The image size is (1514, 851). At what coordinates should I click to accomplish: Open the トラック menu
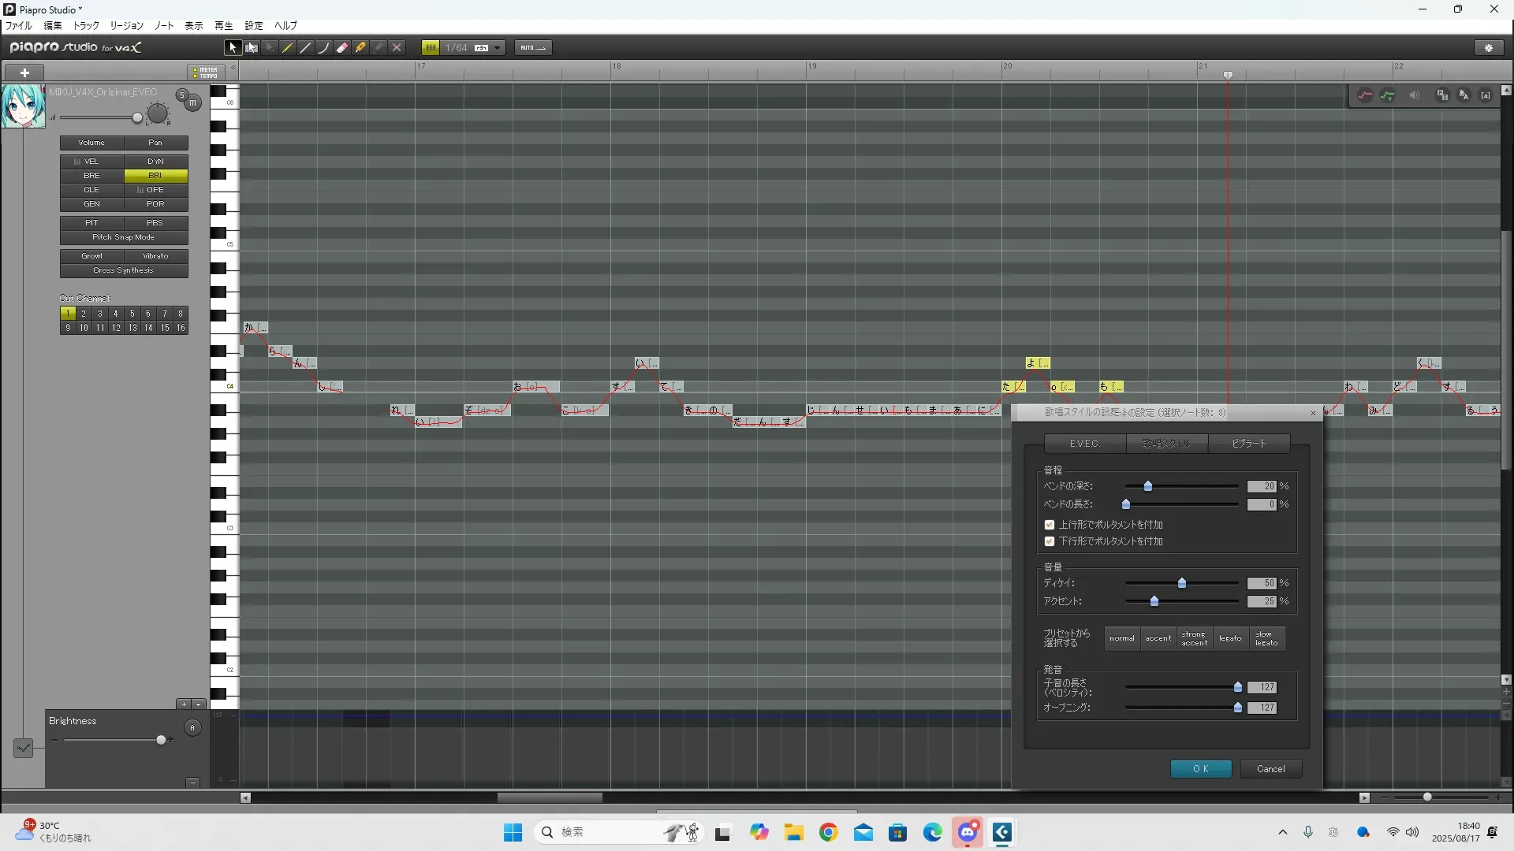(86, 26)
